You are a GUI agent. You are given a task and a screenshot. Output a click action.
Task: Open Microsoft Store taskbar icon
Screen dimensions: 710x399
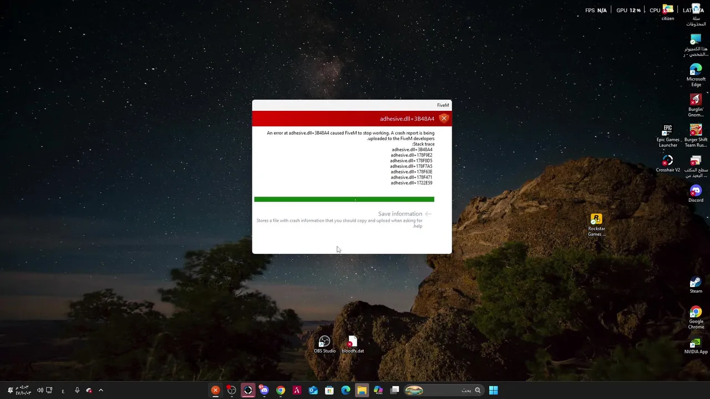[329, 390]
